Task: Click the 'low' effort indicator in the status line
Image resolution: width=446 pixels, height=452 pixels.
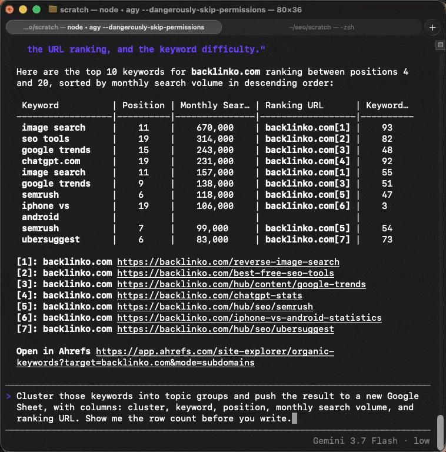Action: pos(421,441)
